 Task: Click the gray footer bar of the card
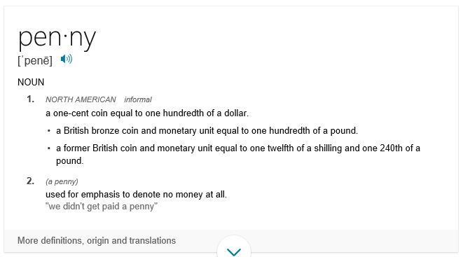231,241
